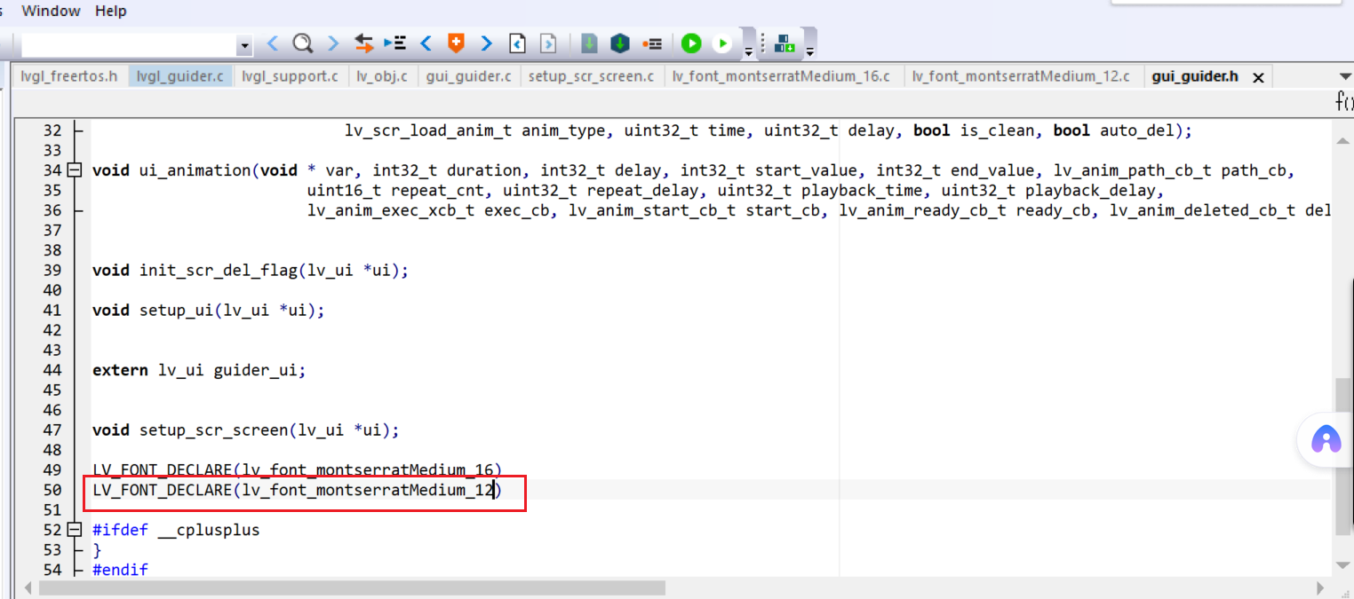1354x599 pixels.
Task: Navigate back using the left blue arrow icon
Action: tap(272, 43)
